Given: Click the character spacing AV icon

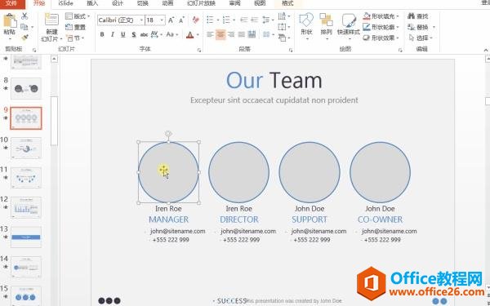Looking at the screenshot, I should (x=154, y=34).
